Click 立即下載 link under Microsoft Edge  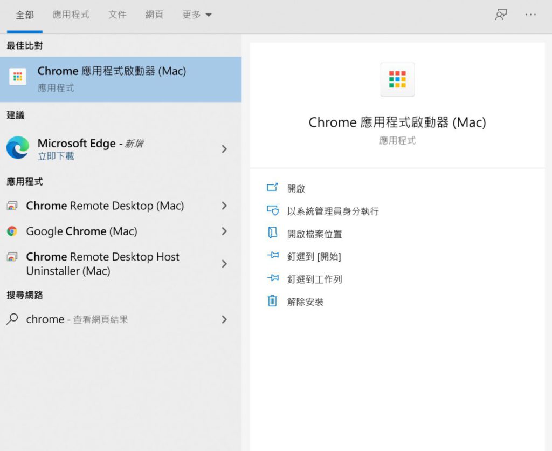click(x=56, y=156)
